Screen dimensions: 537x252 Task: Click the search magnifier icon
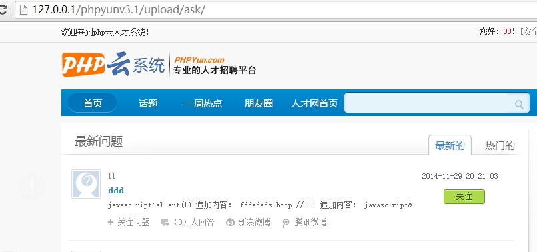coord(519,104)
